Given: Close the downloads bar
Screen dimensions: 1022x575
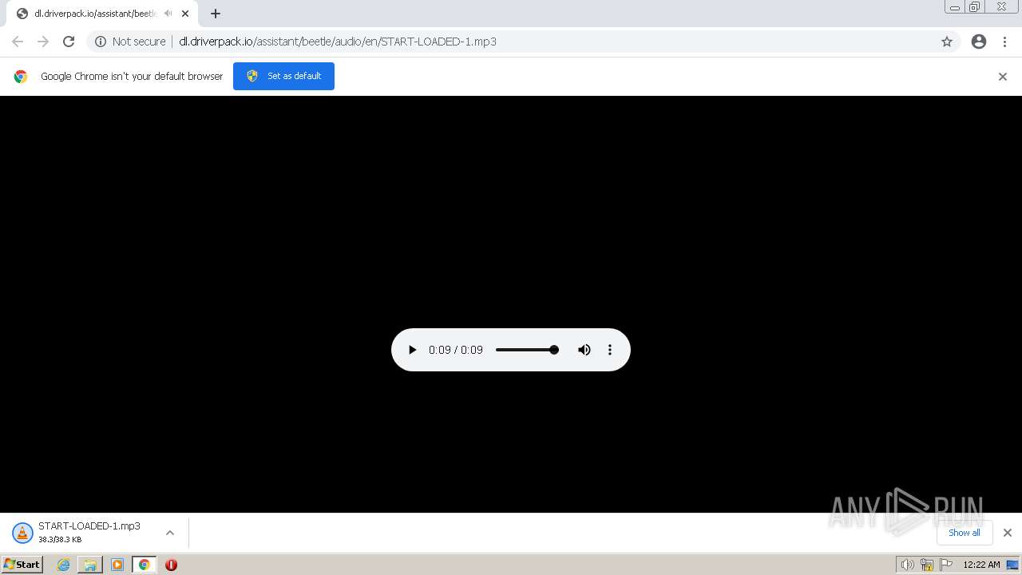Looking at the screenshot, I should click(1008, 533).
